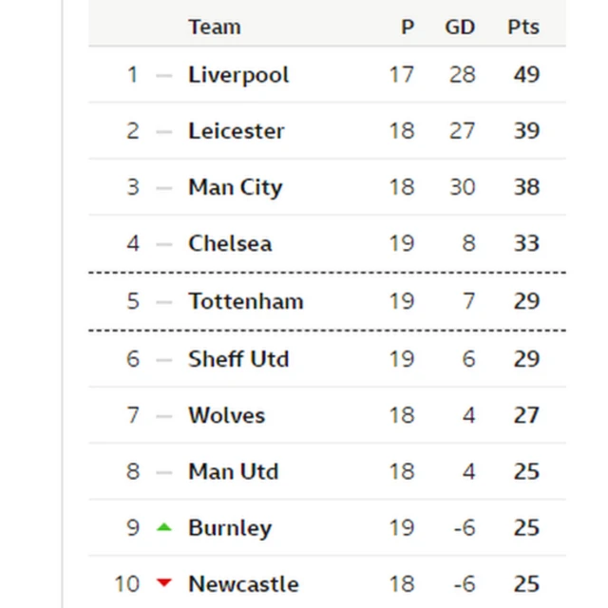Viewport: 608px width, 608px height.
Task: Open the Leicester team link
Action: tap(236, 131)
